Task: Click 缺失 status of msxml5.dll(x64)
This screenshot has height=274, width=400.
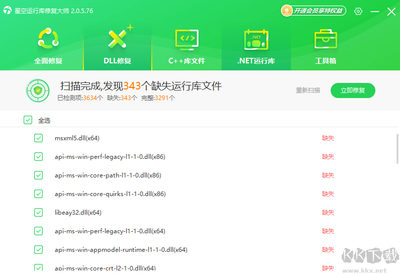Action: click(x=328, y=138)
